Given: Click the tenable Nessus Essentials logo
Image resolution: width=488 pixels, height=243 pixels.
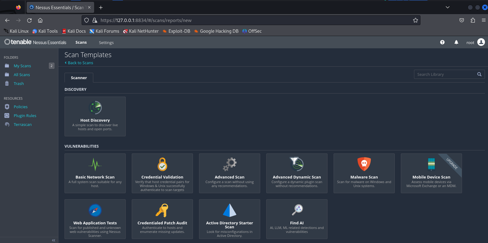Looking at the screenshot, I should point(35,42).
